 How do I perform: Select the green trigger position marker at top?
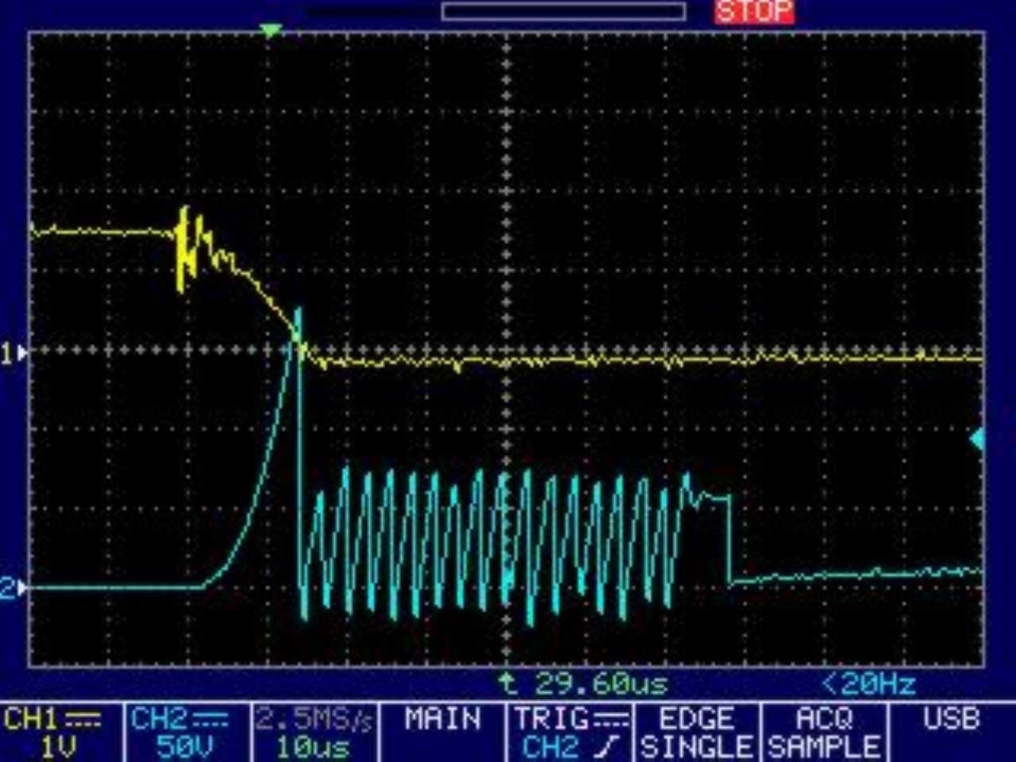tap(271, 30)
